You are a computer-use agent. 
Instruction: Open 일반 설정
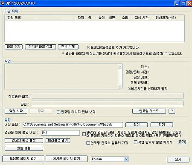tap(24, 148)
